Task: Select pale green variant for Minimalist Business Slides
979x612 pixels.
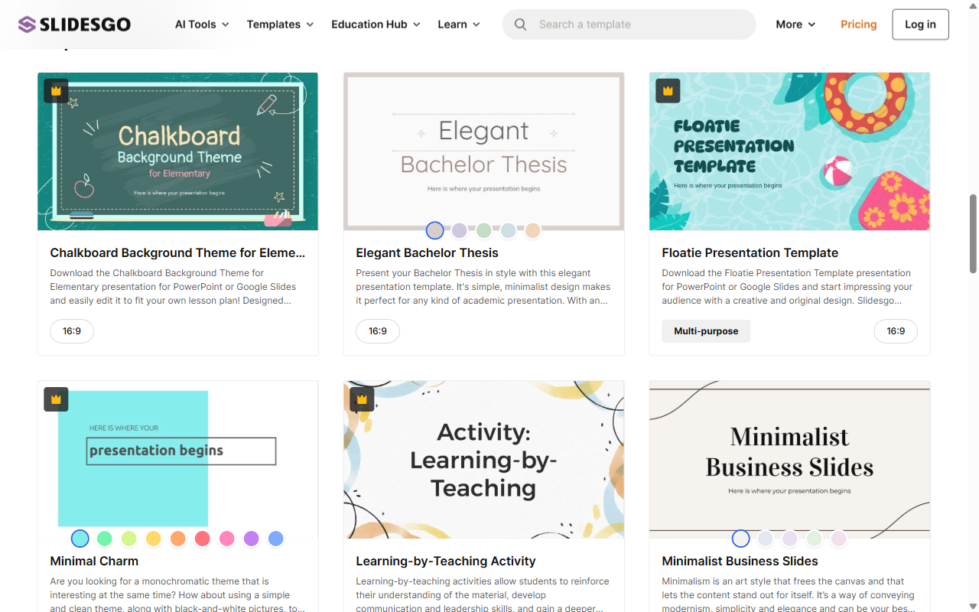Action: tap(814, 539)
